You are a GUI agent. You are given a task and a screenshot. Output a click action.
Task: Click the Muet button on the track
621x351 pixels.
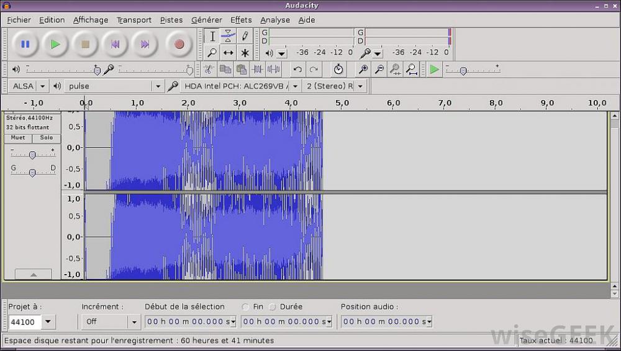click(18, 138)
